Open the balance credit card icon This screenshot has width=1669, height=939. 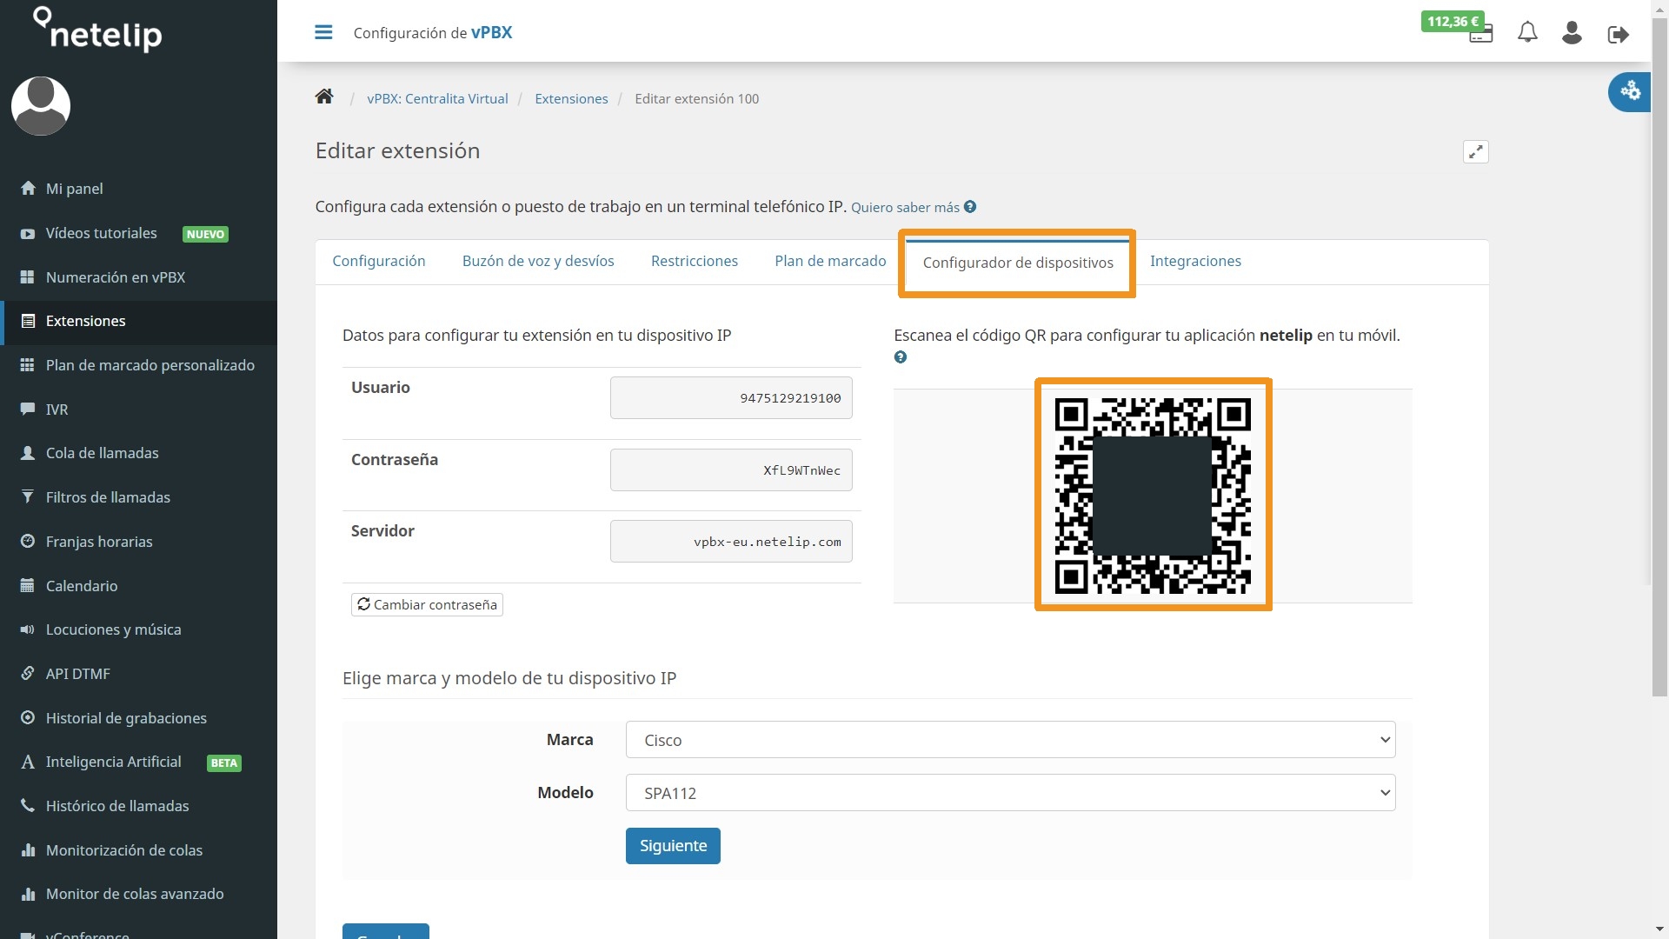click(1481, 36)
